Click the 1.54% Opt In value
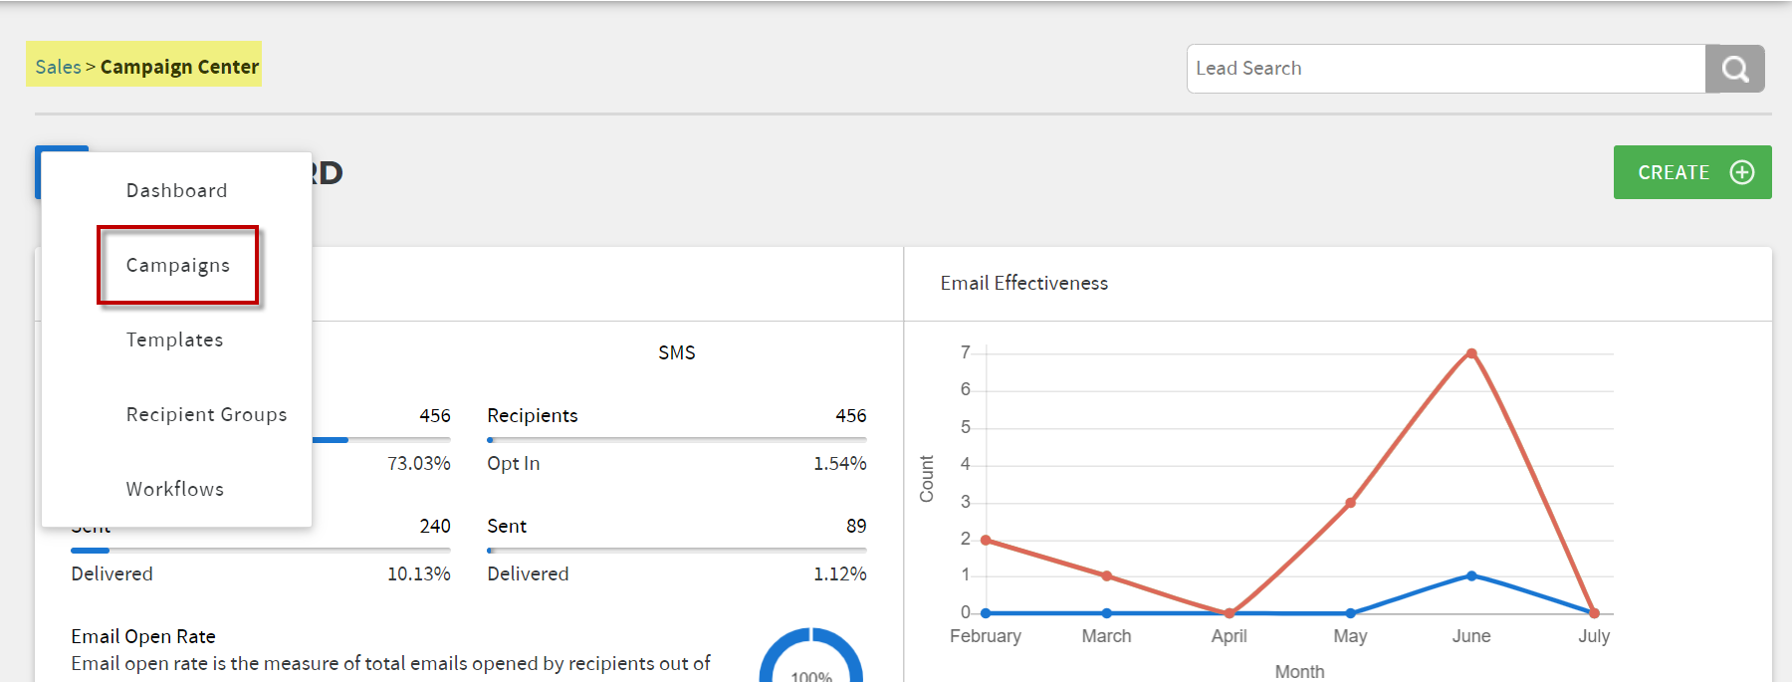1792x682 pixels. tap(839, 463)
